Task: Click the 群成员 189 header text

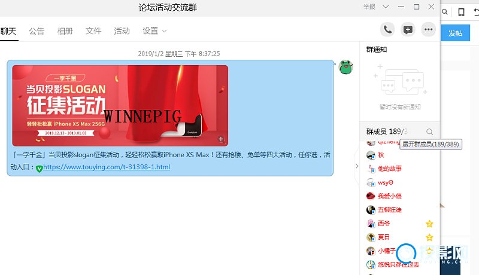Action: (x=387, y=132)
